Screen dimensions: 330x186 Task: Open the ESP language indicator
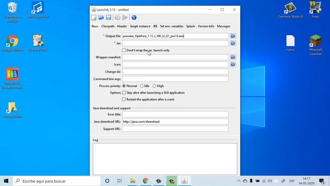292,181
